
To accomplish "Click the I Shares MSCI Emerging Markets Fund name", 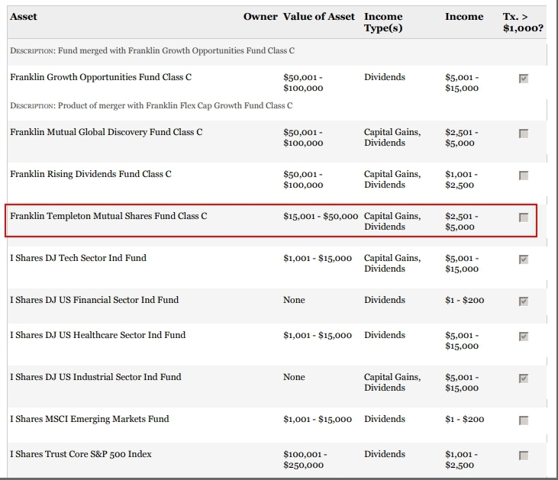I will click(89, 419).
